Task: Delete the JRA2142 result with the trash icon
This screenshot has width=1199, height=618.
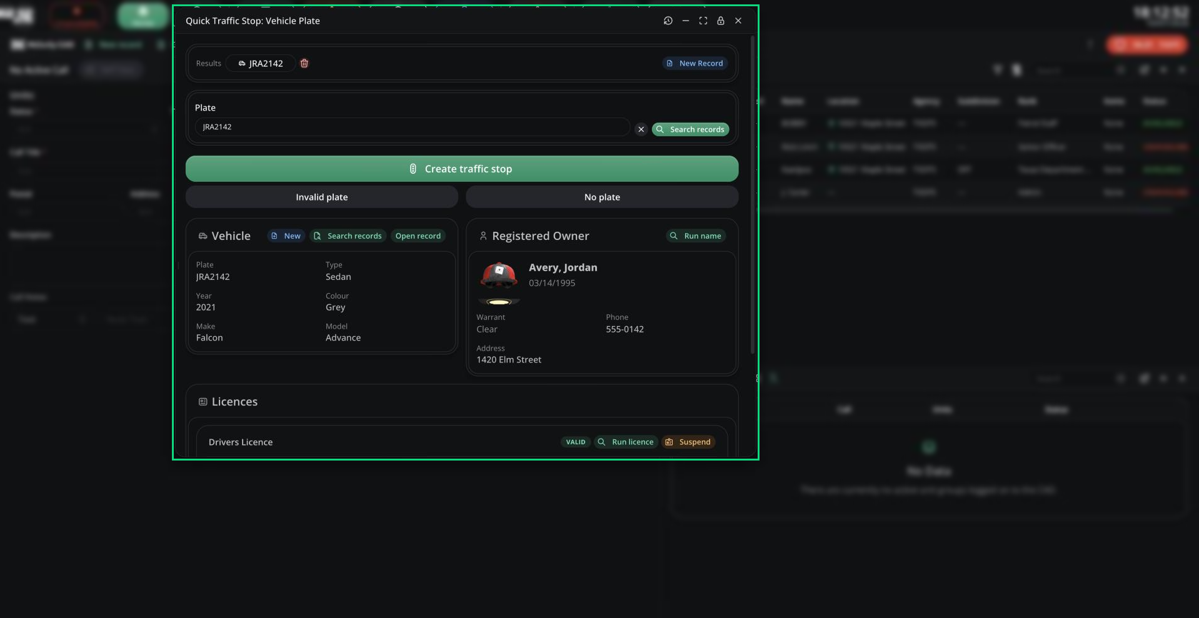Action: pos(304,63)
